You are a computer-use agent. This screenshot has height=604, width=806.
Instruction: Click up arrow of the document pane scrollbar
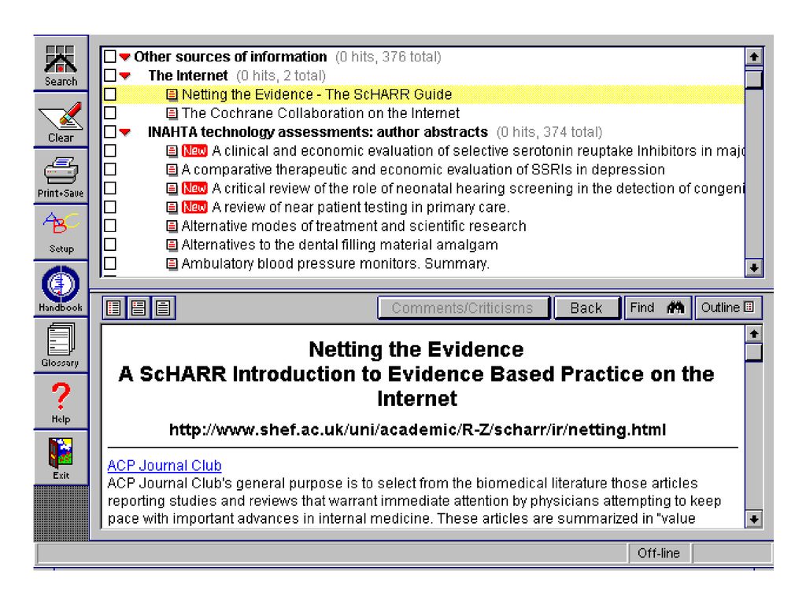(x=754, y=334)
